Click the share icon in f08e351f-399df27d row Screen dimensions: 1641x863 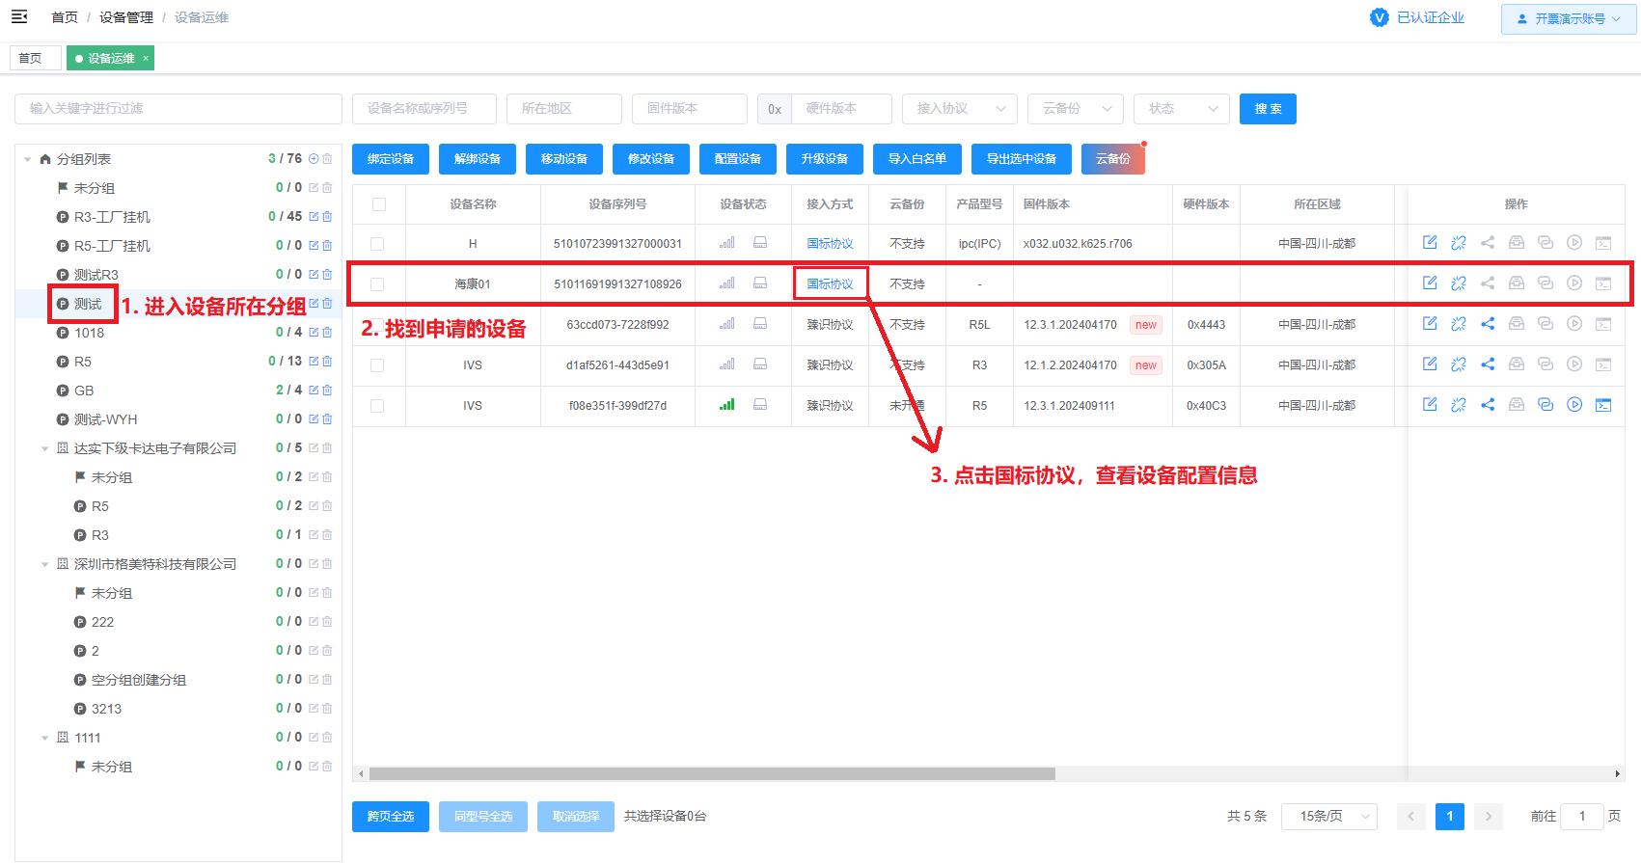1488,405
